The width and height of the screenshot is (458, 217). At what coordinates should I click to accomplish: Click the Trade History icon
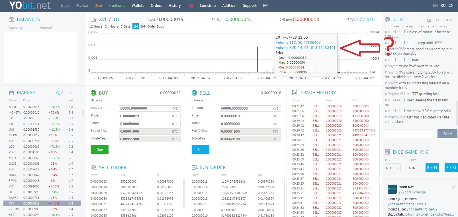coord(295,93)
